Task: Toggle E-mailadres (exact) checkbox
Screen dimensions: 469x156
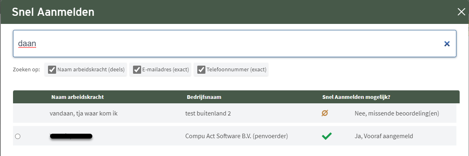Action: click(137, 70)
